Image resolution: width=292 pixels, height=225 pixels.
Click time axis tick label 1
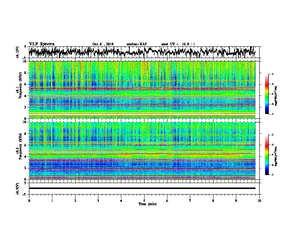pyautogui.click(x=52, y=201)
